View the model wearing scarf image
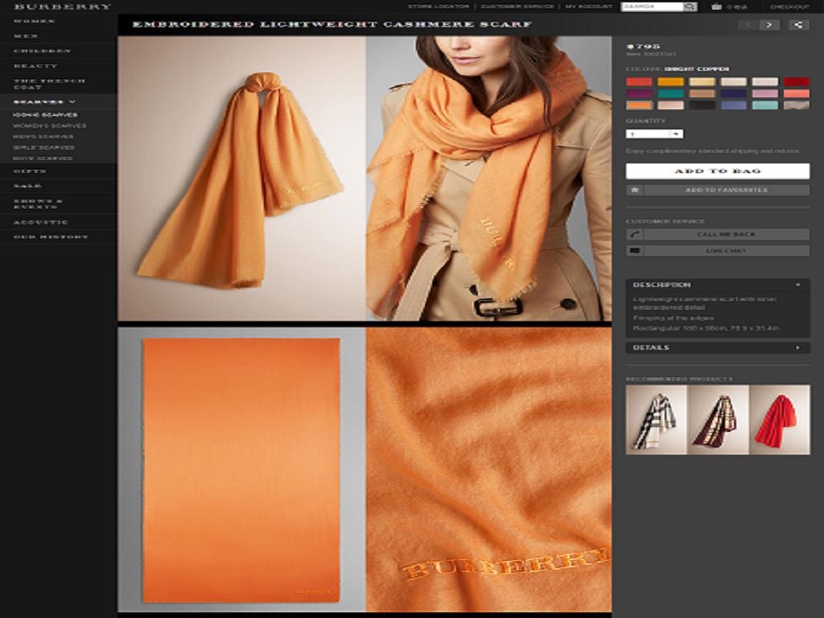 click(488, 178)
